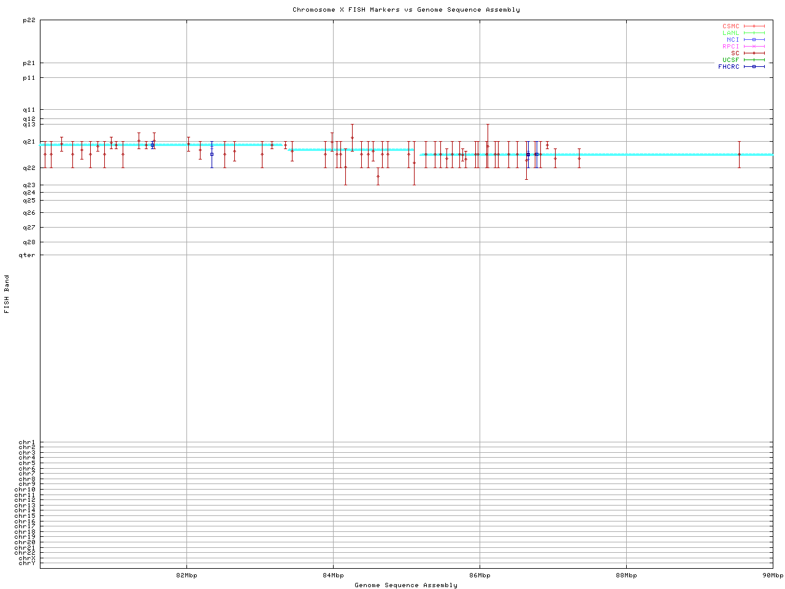Click the UCSF legend line sample
This screenshot has width=785, height=589.
754,60
